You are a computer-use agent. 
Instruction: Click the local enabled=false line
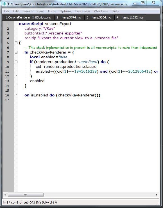(x=49, y=57)
